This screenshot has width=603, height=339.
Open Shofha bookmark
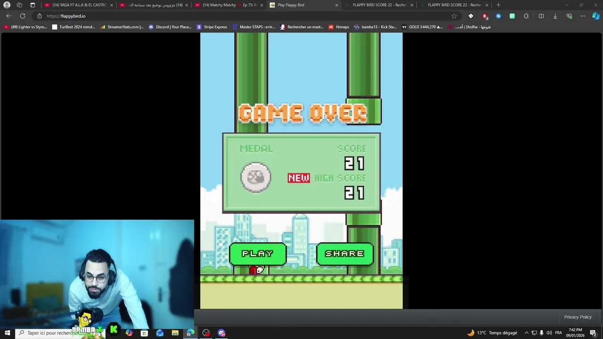(x=469, y=27)
